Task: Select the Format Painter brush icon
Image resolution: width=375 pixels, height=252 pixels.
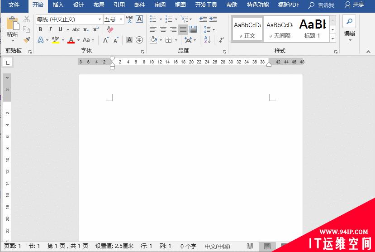Action: (x=27, y=39)
